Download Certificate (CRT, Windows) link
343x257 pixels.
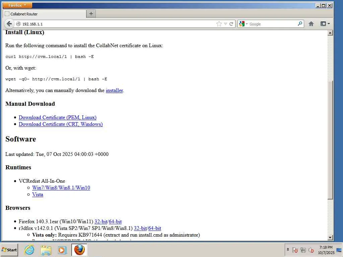pyautogui.click(x=61, y=124)
